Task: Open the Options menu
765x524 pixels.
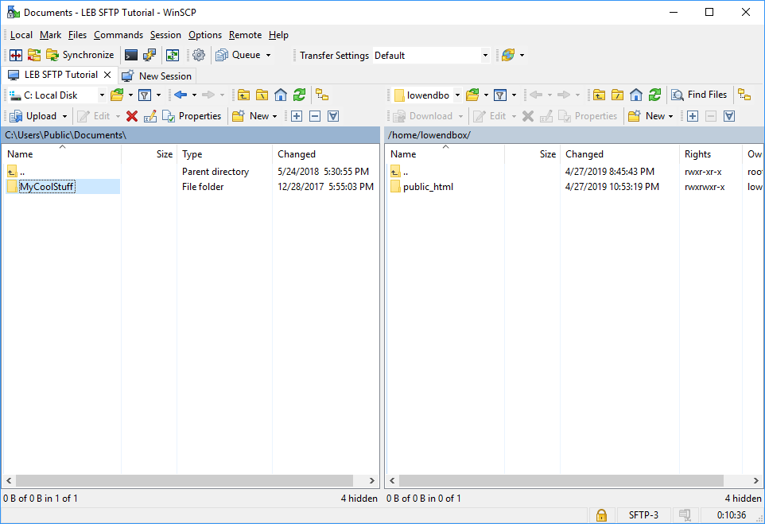Action: pyautogui.click(x=205, y=35)
